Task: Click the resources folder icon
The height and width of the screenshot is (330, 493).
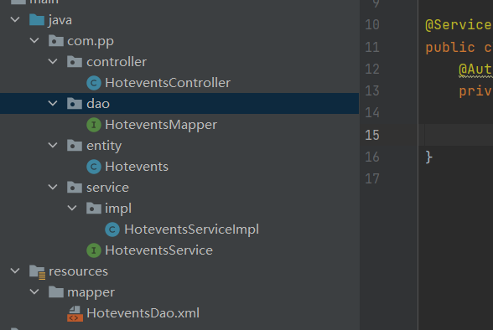Action: tap(38, 271)
